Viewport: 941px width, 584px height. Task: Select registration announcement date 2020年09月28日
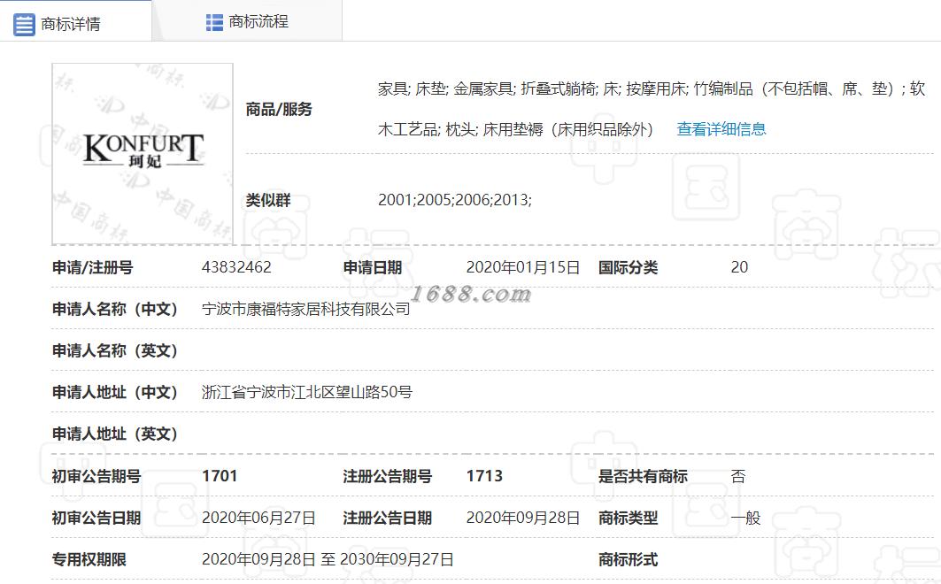click(x=523, y=518)
